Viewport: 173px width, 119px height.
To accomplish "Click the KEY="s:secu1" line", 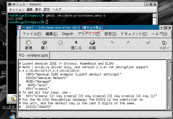I will click(38, 89).
